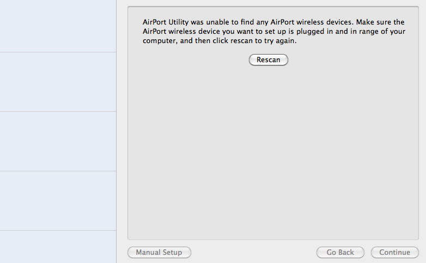Click the "computer, and then click rescan" text line

[x=220, y=40]
